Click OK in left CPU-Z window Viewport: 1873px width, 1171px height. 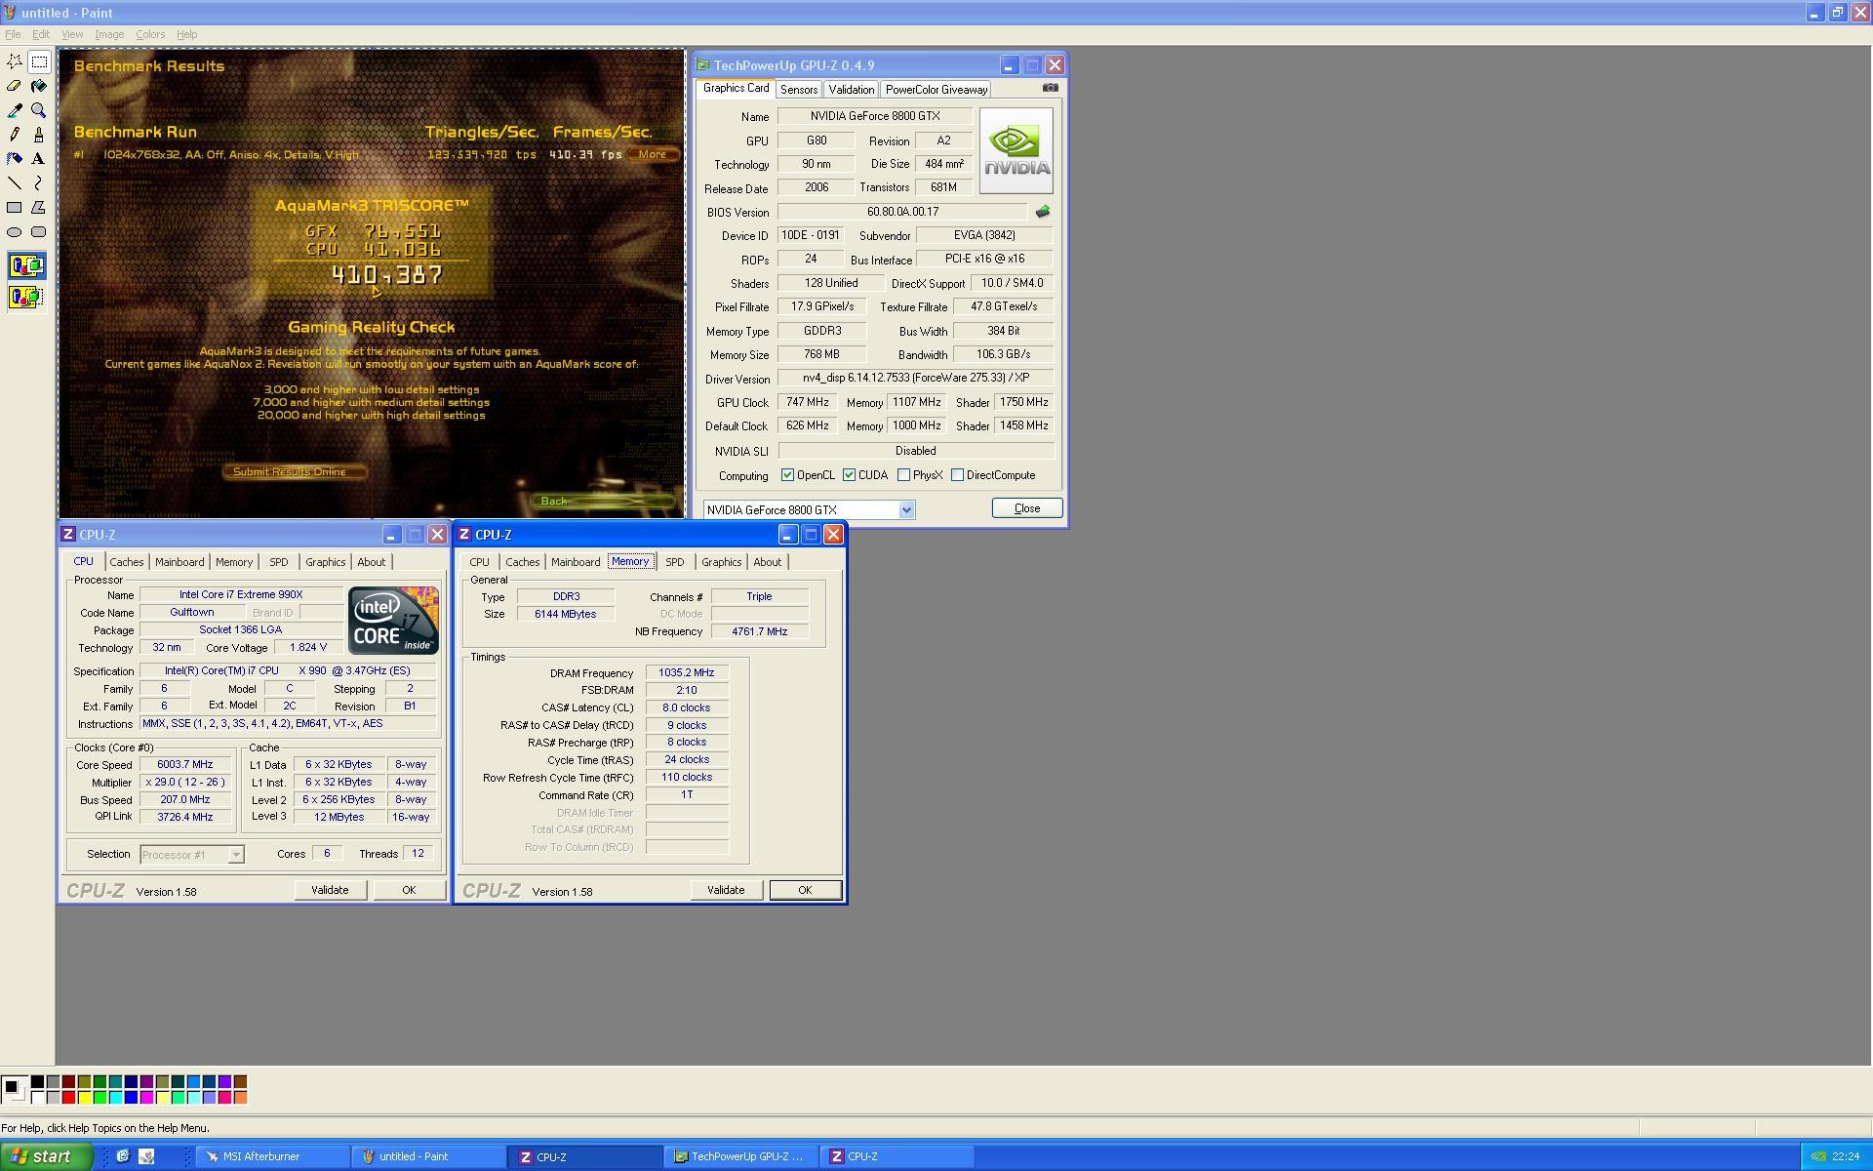pos(409,890)
